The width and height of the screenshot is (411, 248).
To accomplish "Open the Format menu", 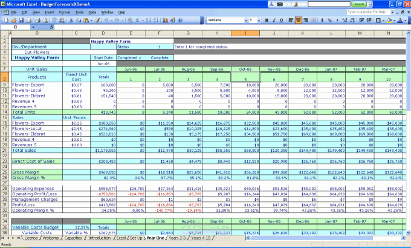I will (x=65, y=12).
